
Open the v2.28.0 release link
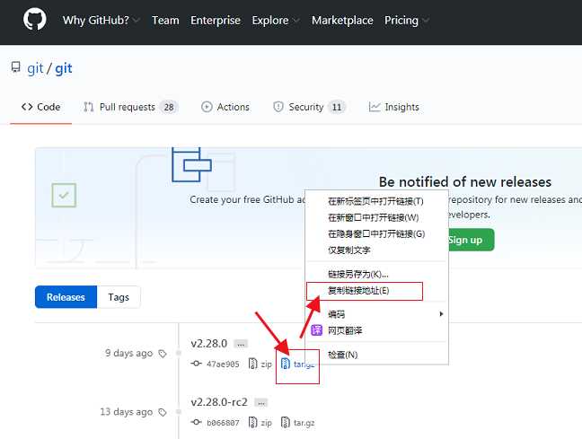(x=208, y=343)
